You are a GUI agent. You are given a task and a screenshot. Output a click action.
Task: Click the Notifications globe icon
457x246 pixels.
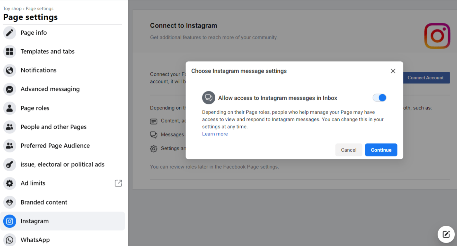click(x=10, y=70)
